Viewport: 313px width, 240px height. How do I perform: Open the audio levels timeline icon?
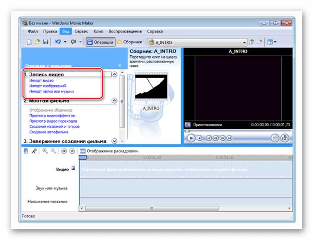pos(26,151)
